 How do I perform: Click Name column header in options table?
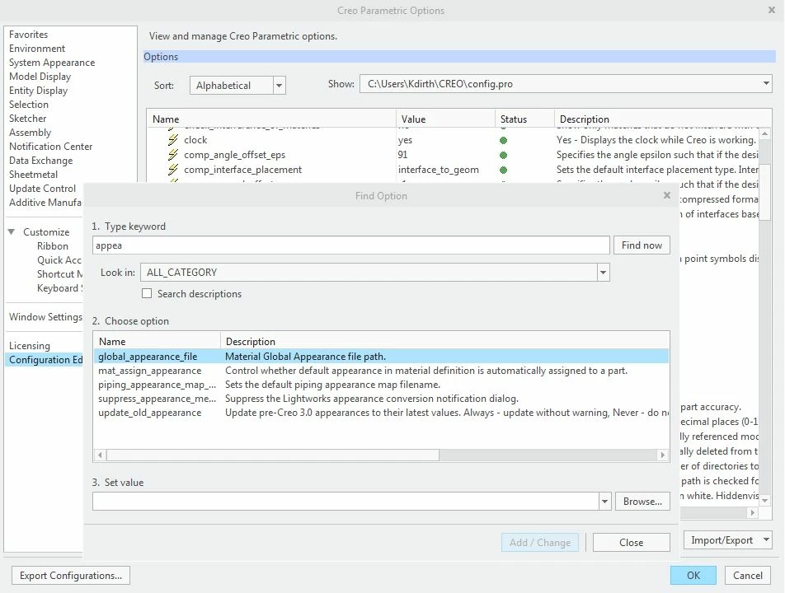click(x=271, y=119)
